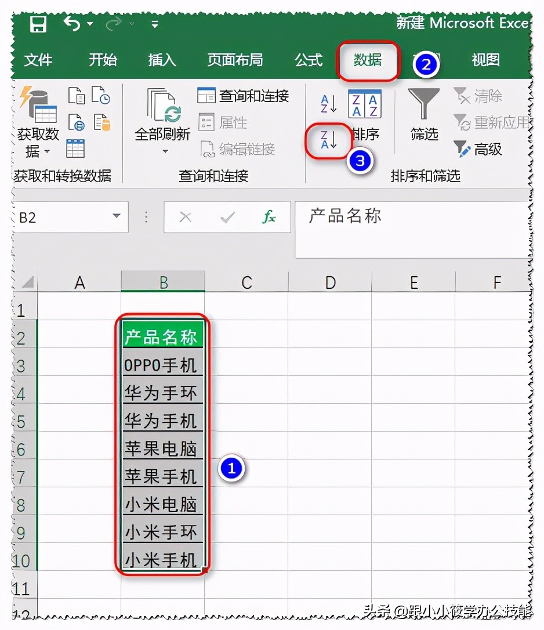
Task: Select the 数据 ribbon tab
Action: pyautogui.click(x=368, y=60)
